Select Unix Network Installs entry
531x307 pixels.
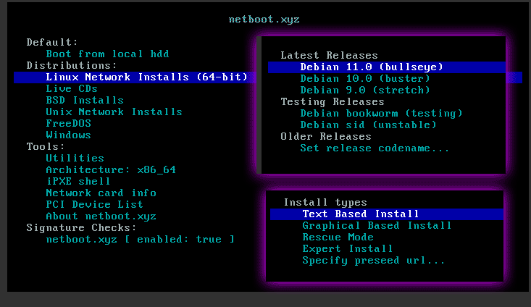tap(114, 112)
